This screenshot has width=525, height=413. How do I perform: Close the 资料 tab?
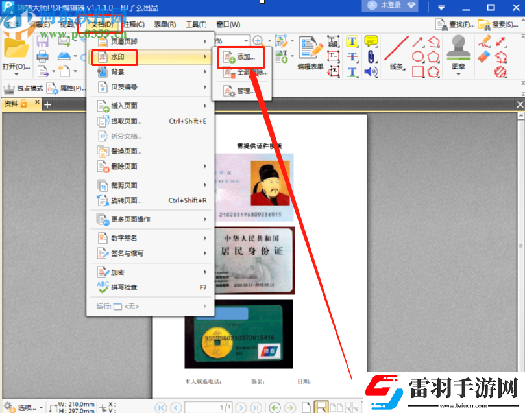37,102
